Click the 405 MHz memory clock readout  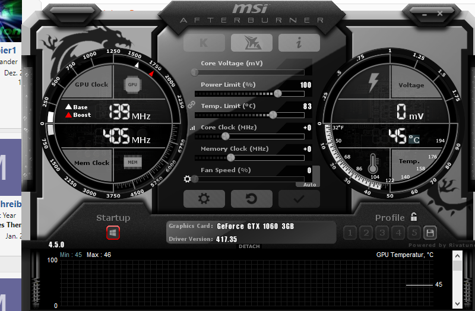pyautogui.click(x=126, y=136)
